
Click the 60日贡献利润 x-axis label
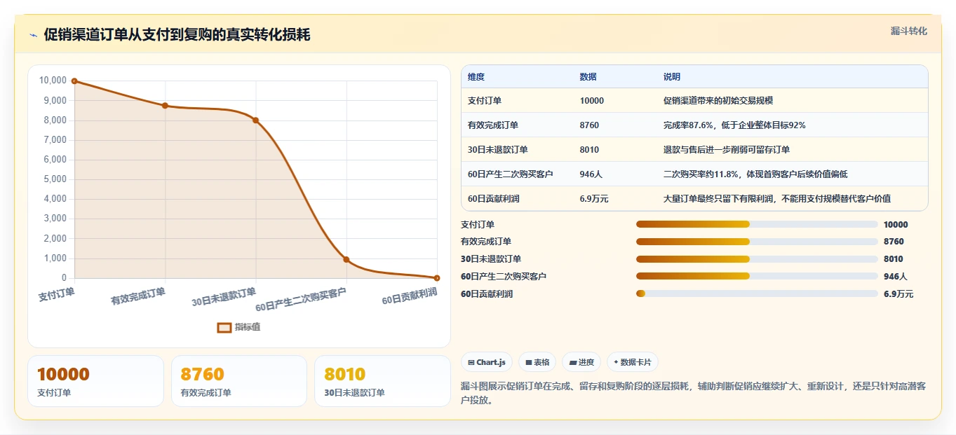tap(410, 296)
